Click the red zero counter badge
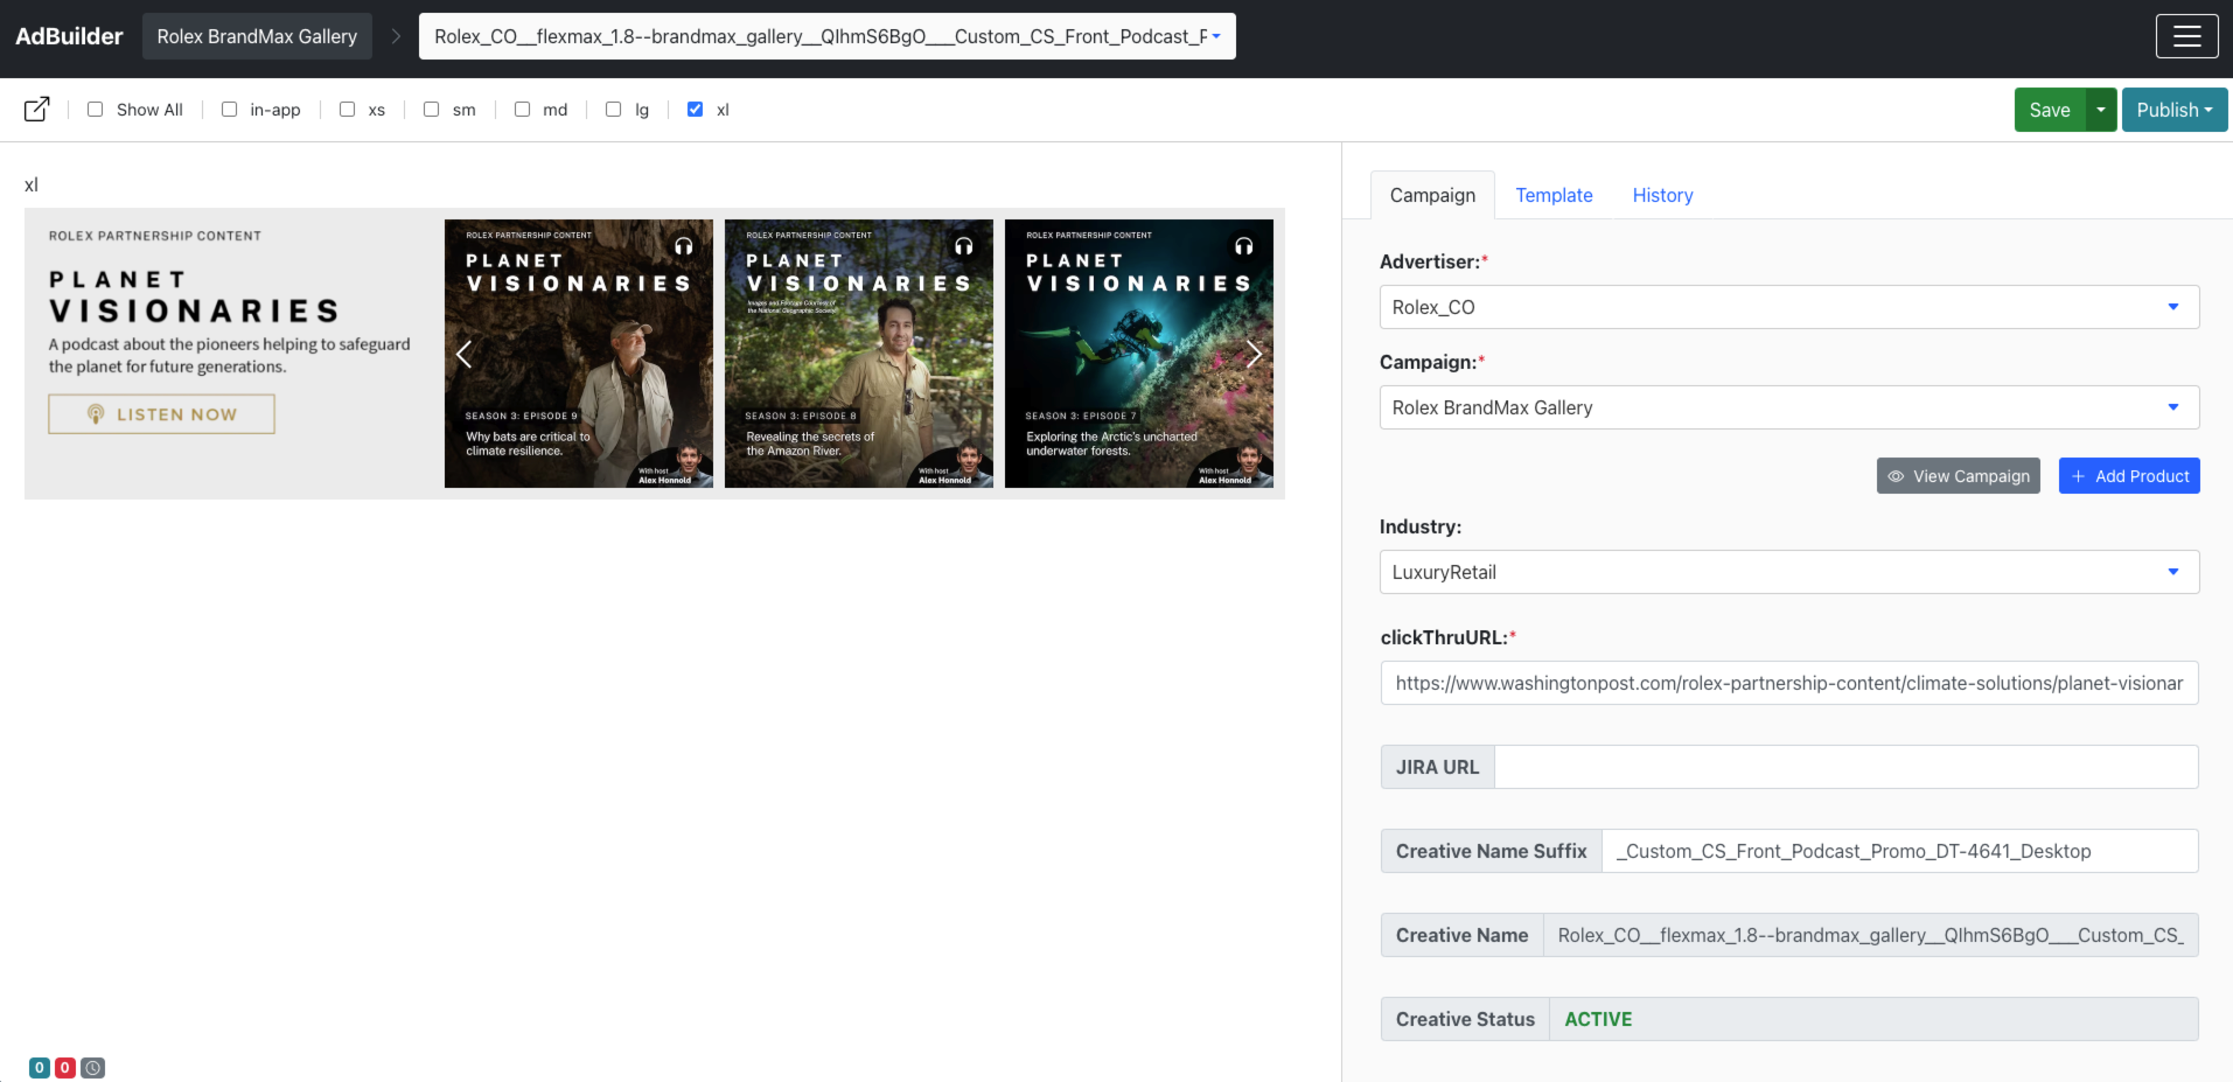Viewport: 2233px width, 1082px height. coord(65,1067)
